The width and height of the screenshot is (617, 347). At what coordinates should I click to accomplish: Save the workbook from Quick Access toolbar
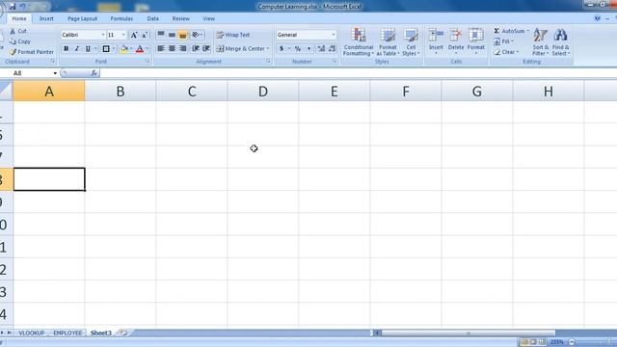pyautogui.click(x=13, y=7)
